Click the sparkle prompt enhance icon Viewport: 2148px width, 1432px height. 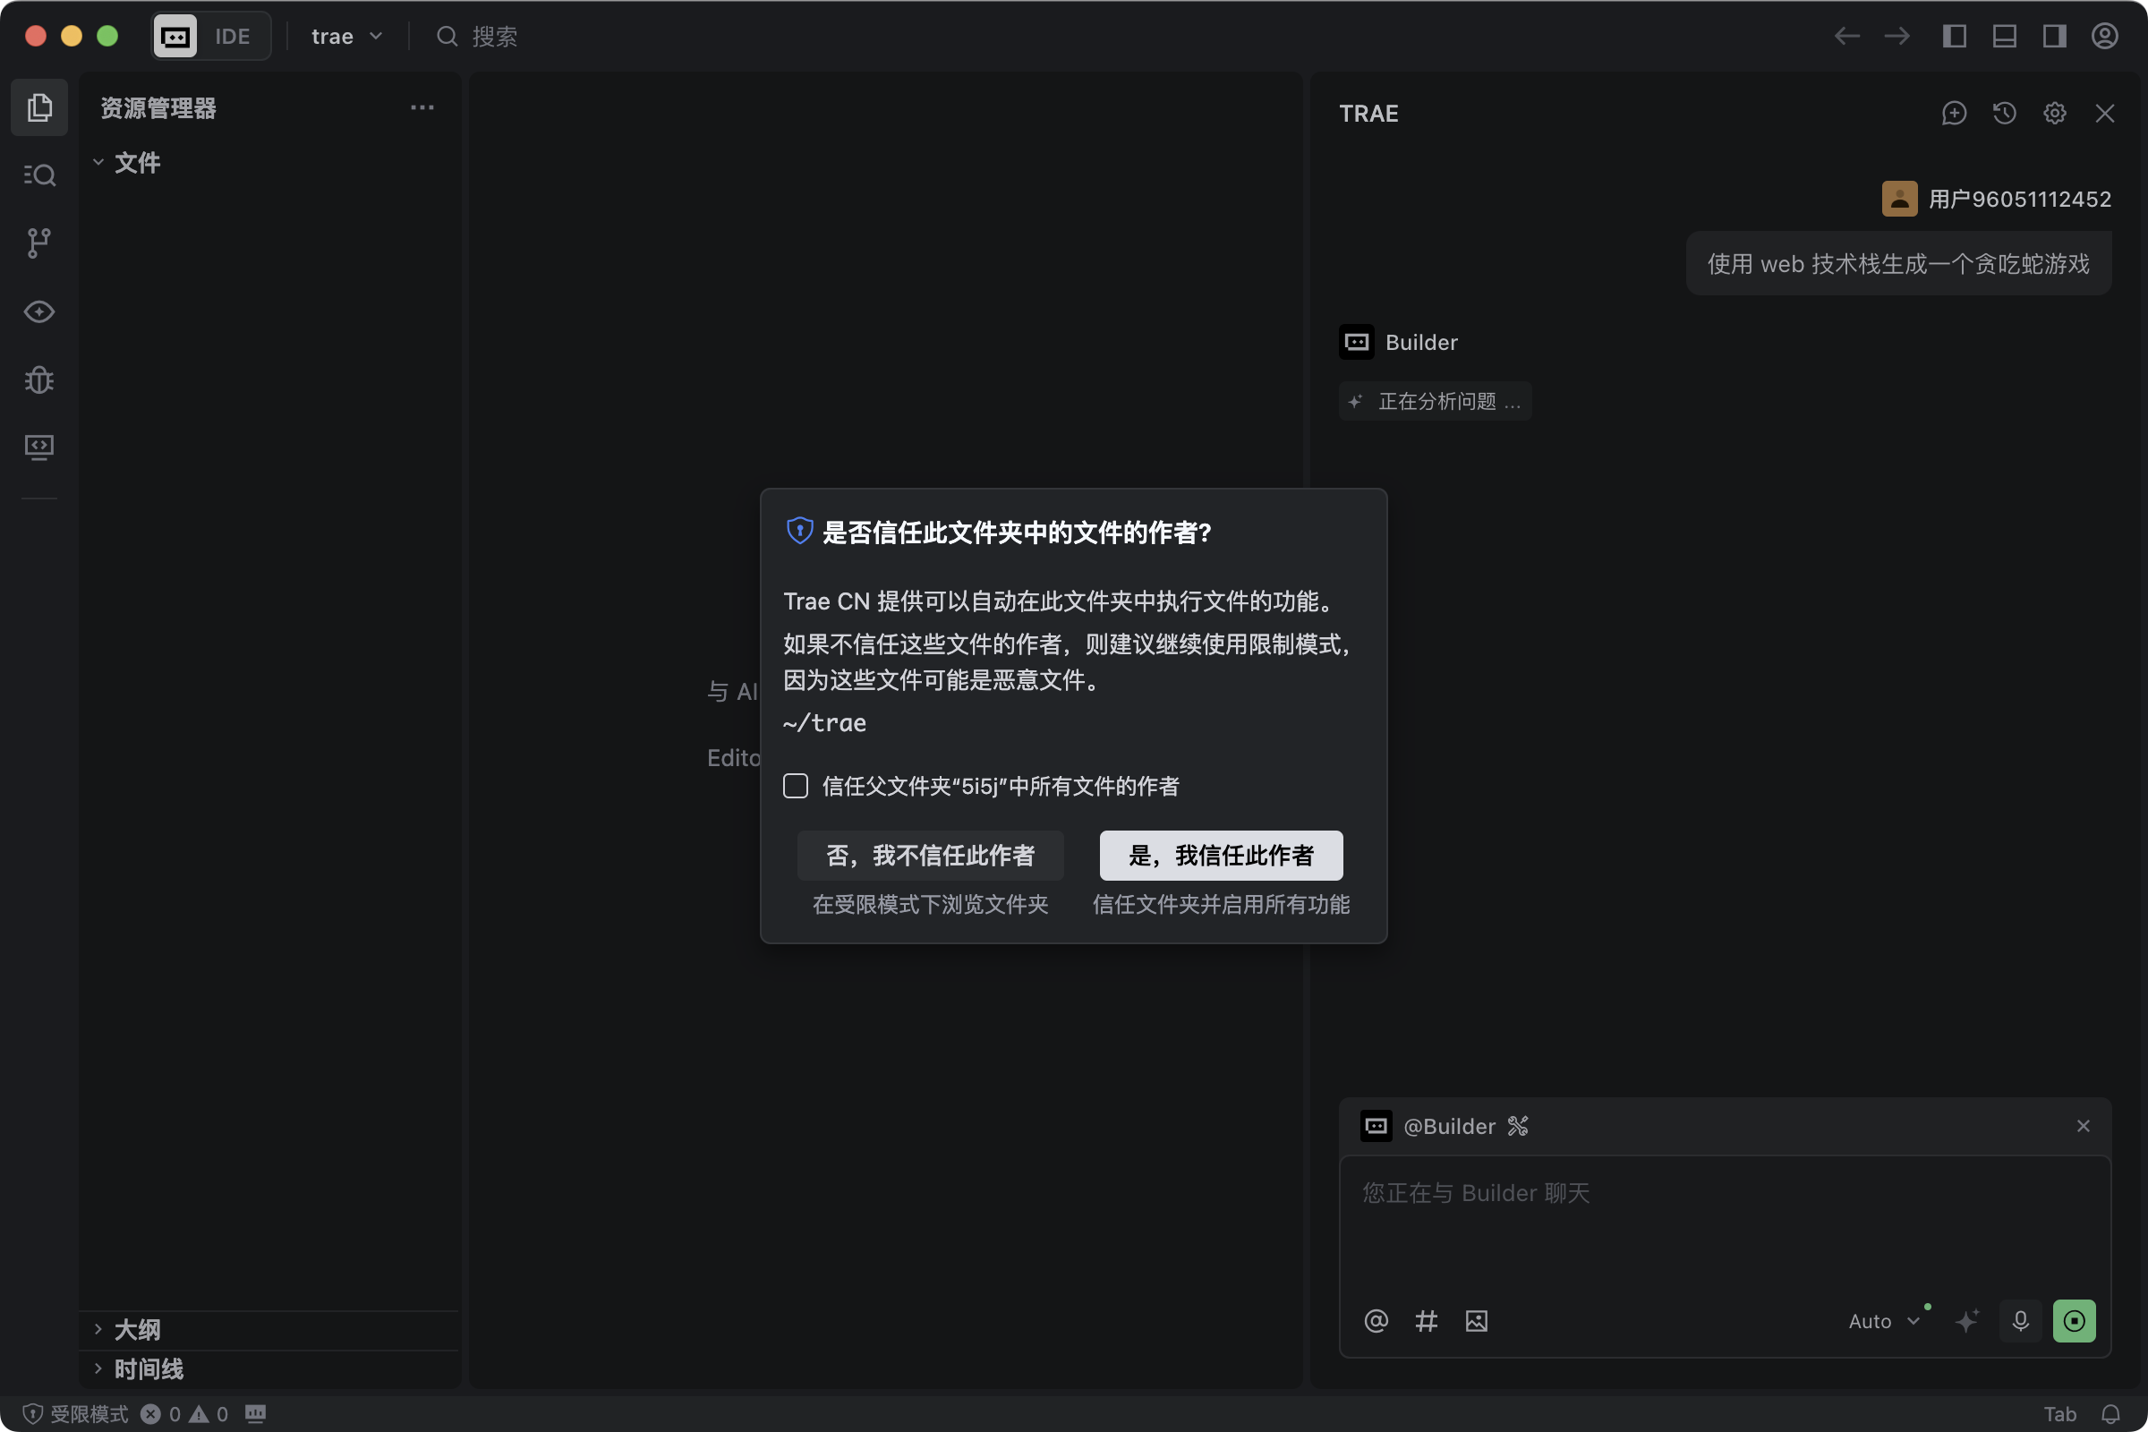[x=1967, y=1321]
